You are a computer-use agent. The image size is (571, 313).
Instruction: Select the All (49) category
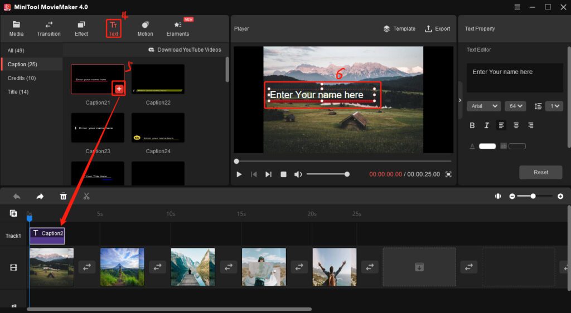click(16, 51)
